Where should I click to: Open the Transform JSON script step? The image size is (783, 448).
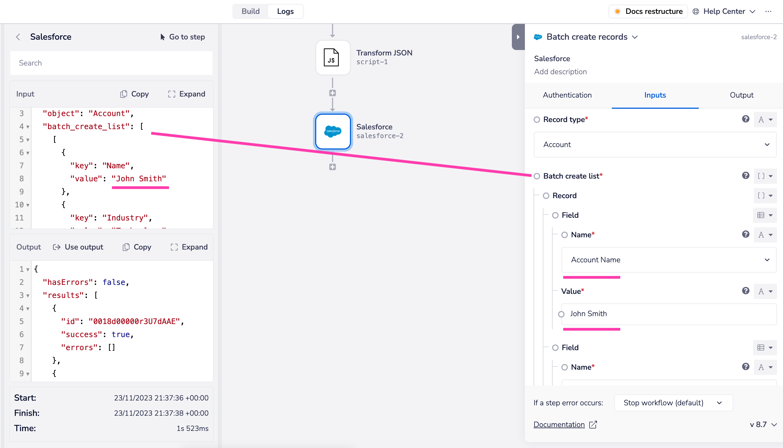coord(332,58)
